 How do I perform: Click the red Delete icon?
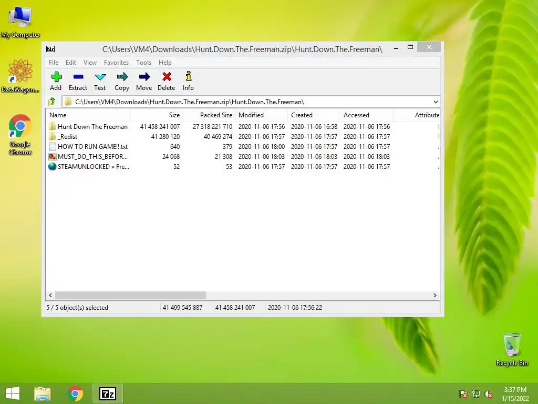coord(167,77)
